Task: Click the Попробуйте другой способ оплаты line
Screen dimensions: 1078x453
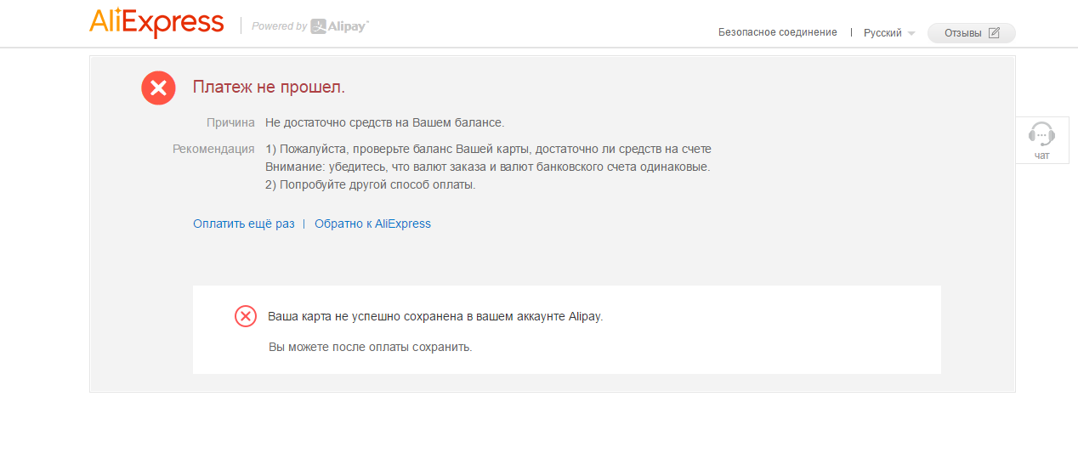Action: pyautogui.click(x=371, y=184)
